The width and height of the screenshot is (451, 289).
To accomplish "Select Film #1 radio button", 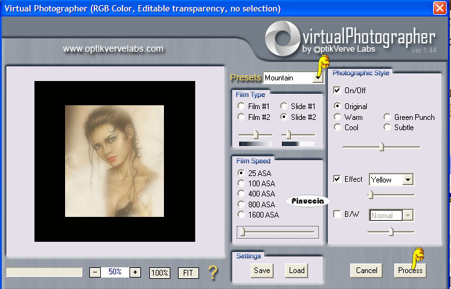I will 241,106.
